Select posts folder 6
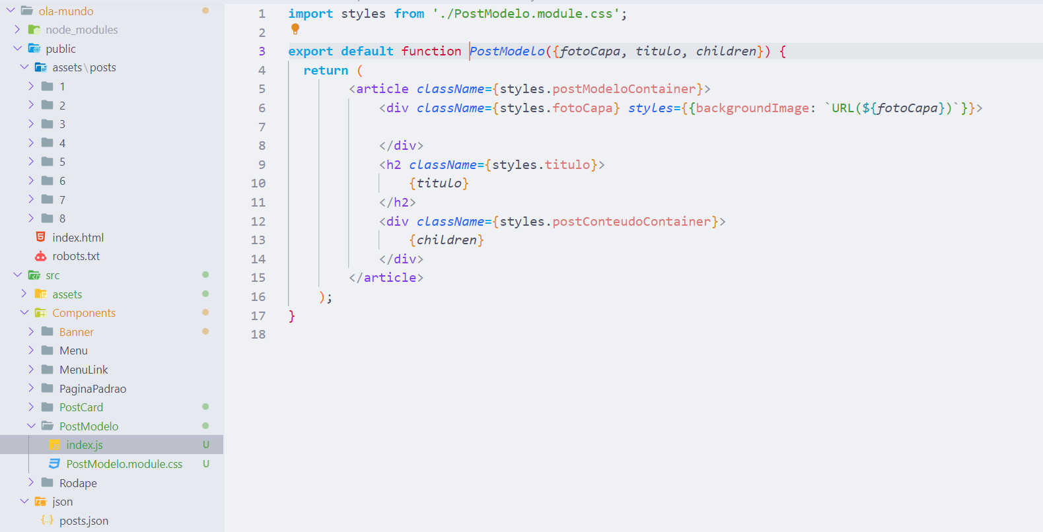 pos(62,181)
